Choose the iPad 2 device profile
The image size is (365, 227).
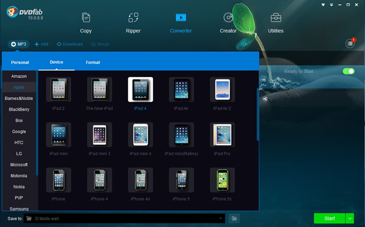pos(58,89)
